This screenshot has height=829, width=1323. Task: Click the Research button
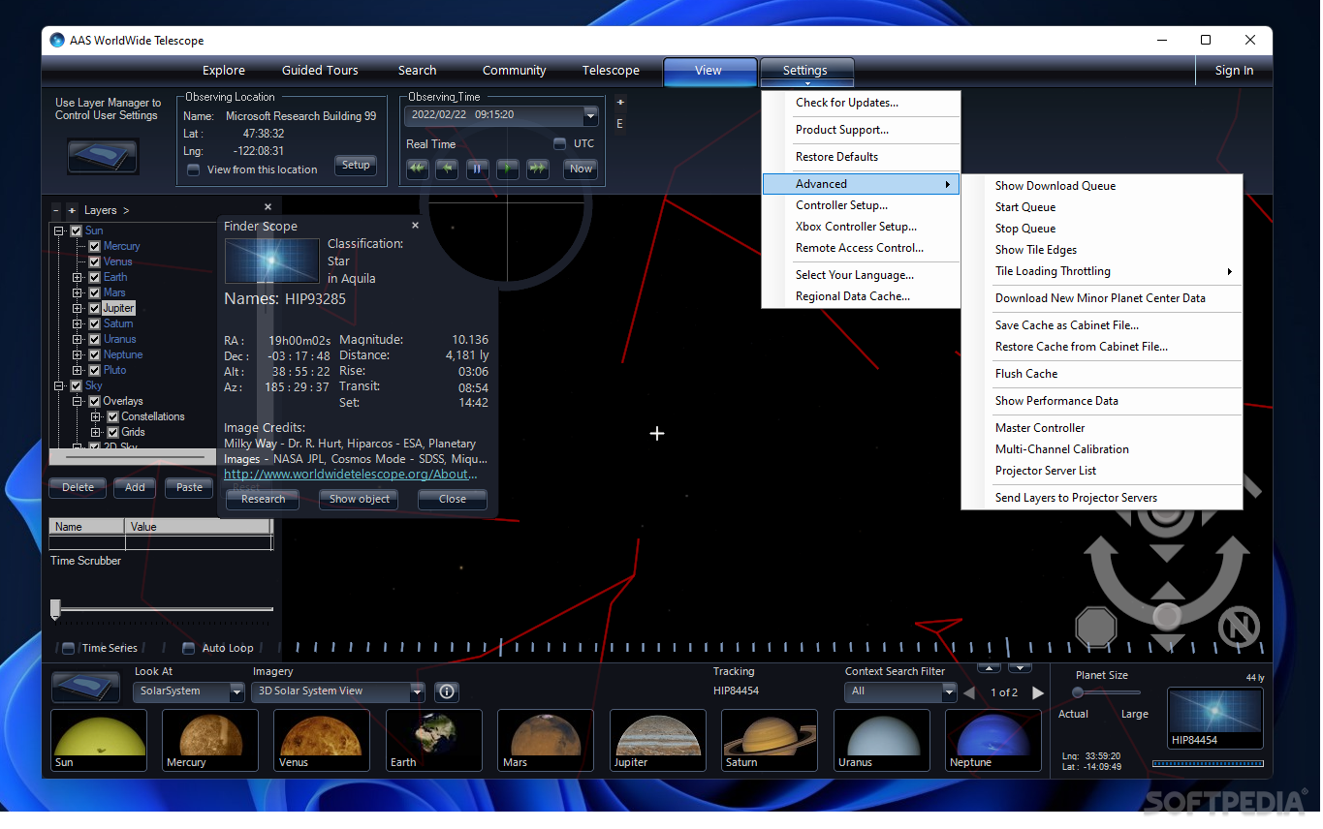pos(264,500)
